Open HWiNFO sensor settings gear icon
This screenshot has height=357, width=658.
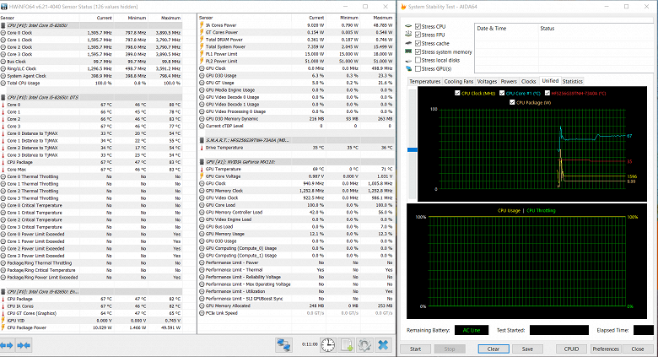point(364,345)
